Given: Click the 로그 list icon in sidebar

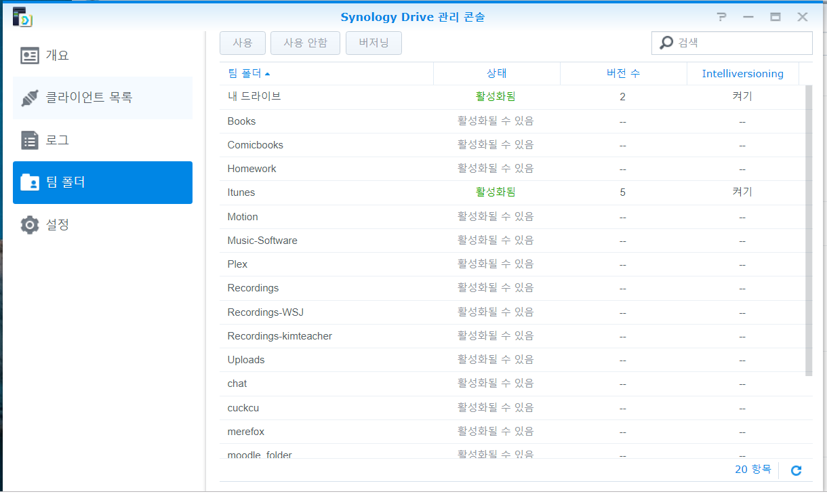Looking at the screenshot, I should 30,140.
